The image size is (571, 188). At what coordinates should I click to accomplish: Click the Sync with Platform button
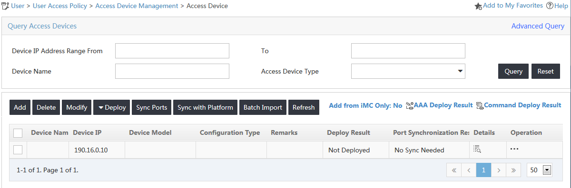pyautogui.click(x=205, y=107)
